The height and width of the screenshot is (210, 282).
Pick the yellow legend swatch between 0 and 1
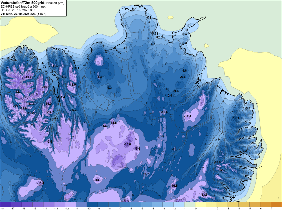point(201,204)
